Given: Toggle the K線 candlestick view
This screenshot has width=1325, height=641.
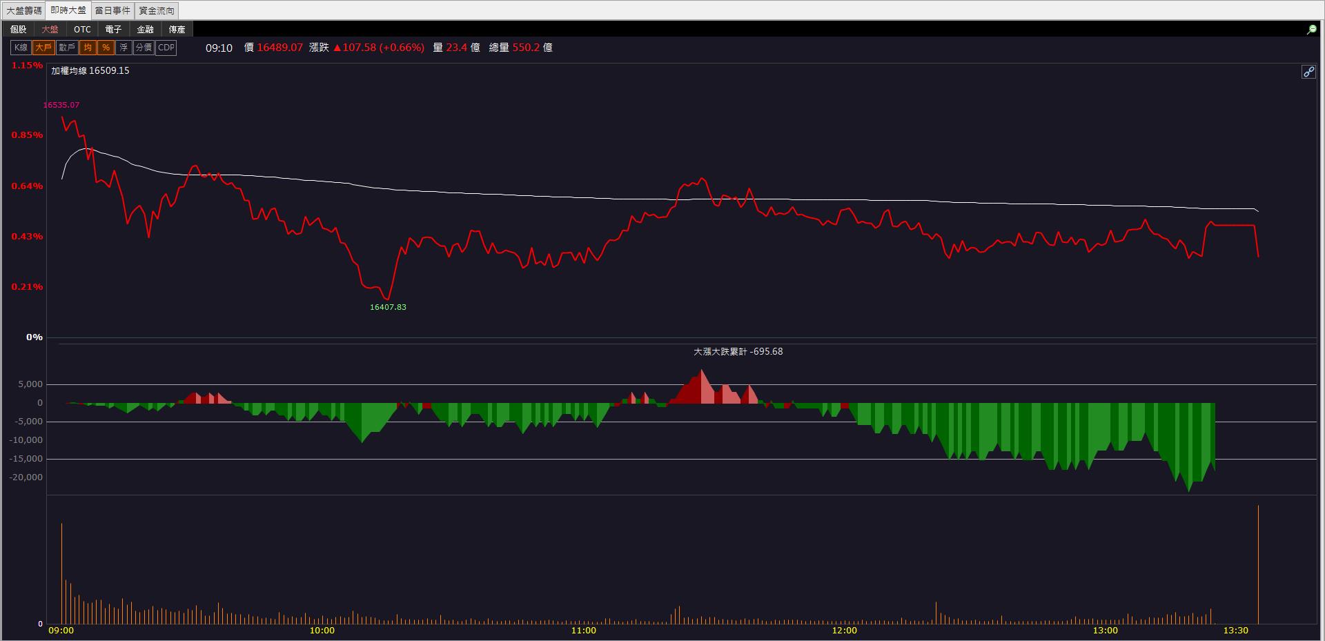Looking at the screenshot, I should (x=21, y=48).
